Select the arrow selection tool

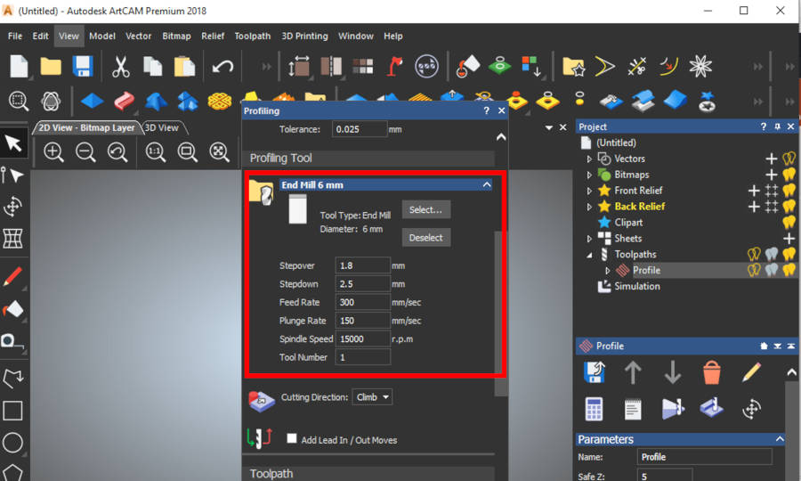(13, 143)
